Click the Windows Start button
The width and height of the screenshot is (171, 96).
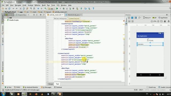click(3, 94)
